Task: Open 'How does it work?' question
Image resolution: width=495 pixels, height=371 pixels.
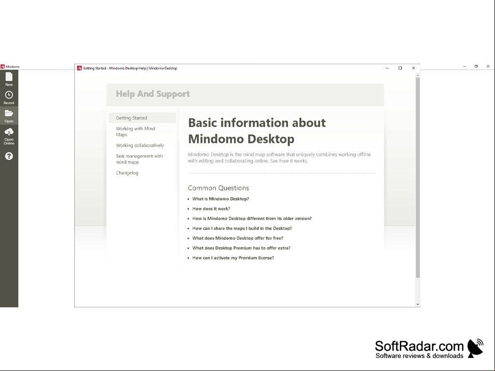Action: 211,208
